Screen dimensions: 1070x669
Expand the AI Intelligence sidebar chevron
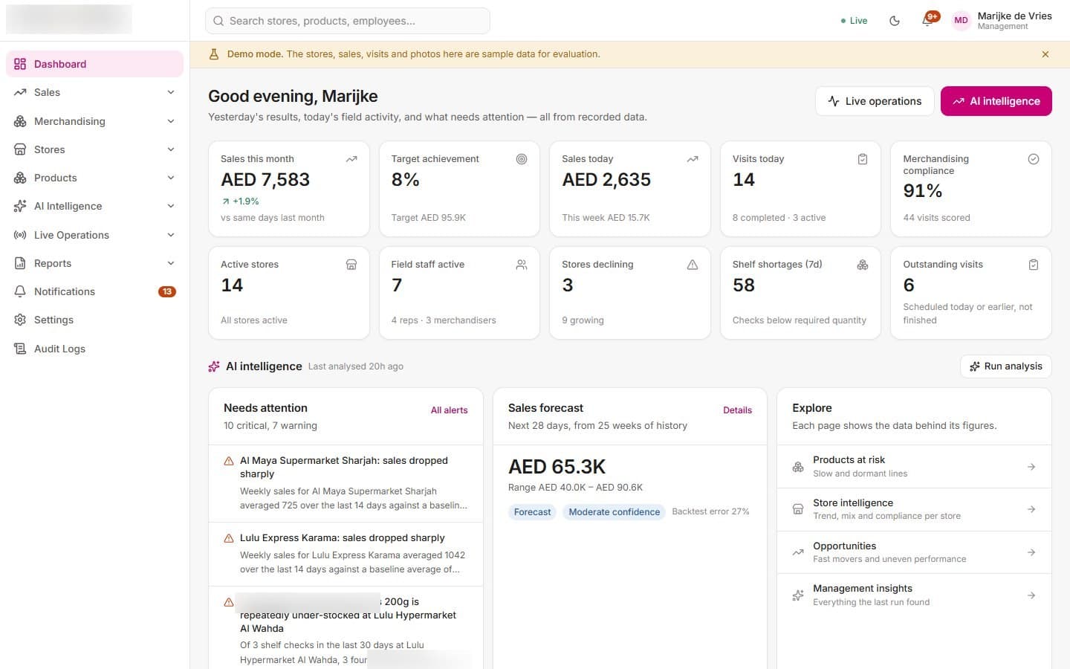[x=171, y=206]
